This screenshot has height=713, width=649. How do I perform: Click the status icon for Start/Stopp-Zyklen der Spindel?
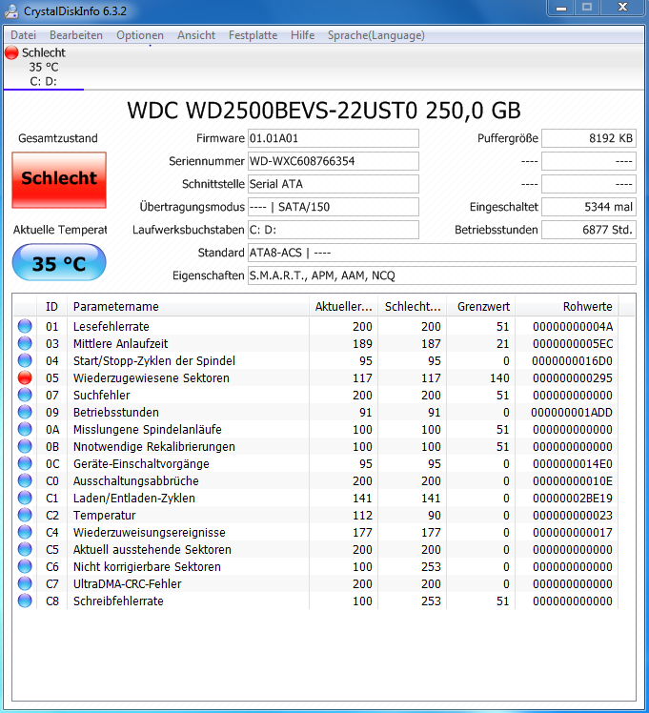(25, 360)
